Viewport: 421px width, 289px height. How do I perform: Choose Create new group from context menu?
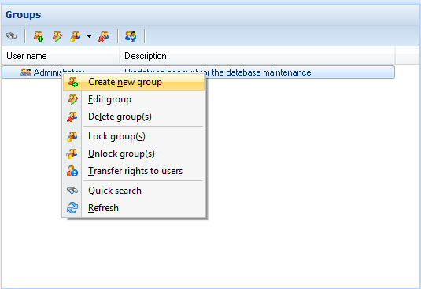coord(134,82)
